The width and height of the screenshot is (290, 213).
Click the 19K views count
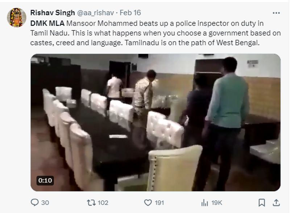[217, 202]
